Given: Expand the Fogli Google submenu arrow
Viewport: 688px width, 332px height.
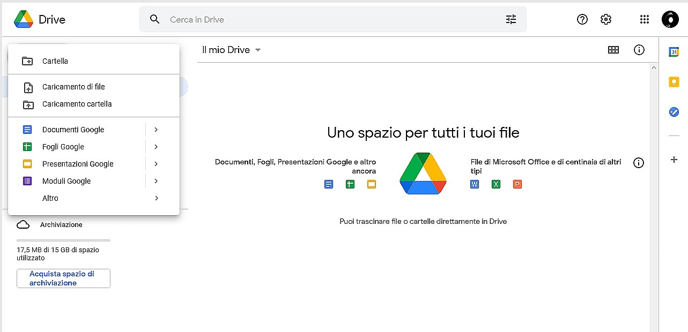Looking at the screenshot, I should 156,147.
